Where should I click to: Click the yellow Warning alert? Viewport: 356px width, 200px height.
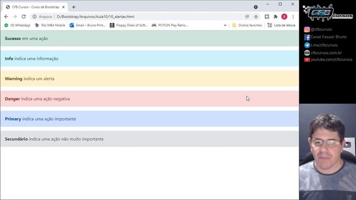tap(150, 79)
